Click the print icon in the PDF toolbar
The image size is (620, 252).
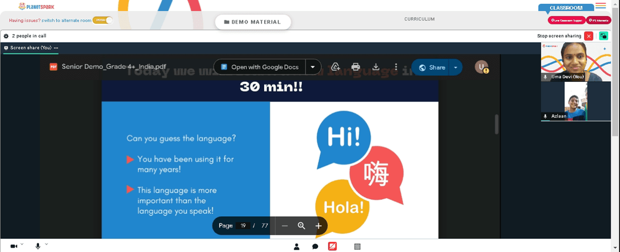click(355, 67)
